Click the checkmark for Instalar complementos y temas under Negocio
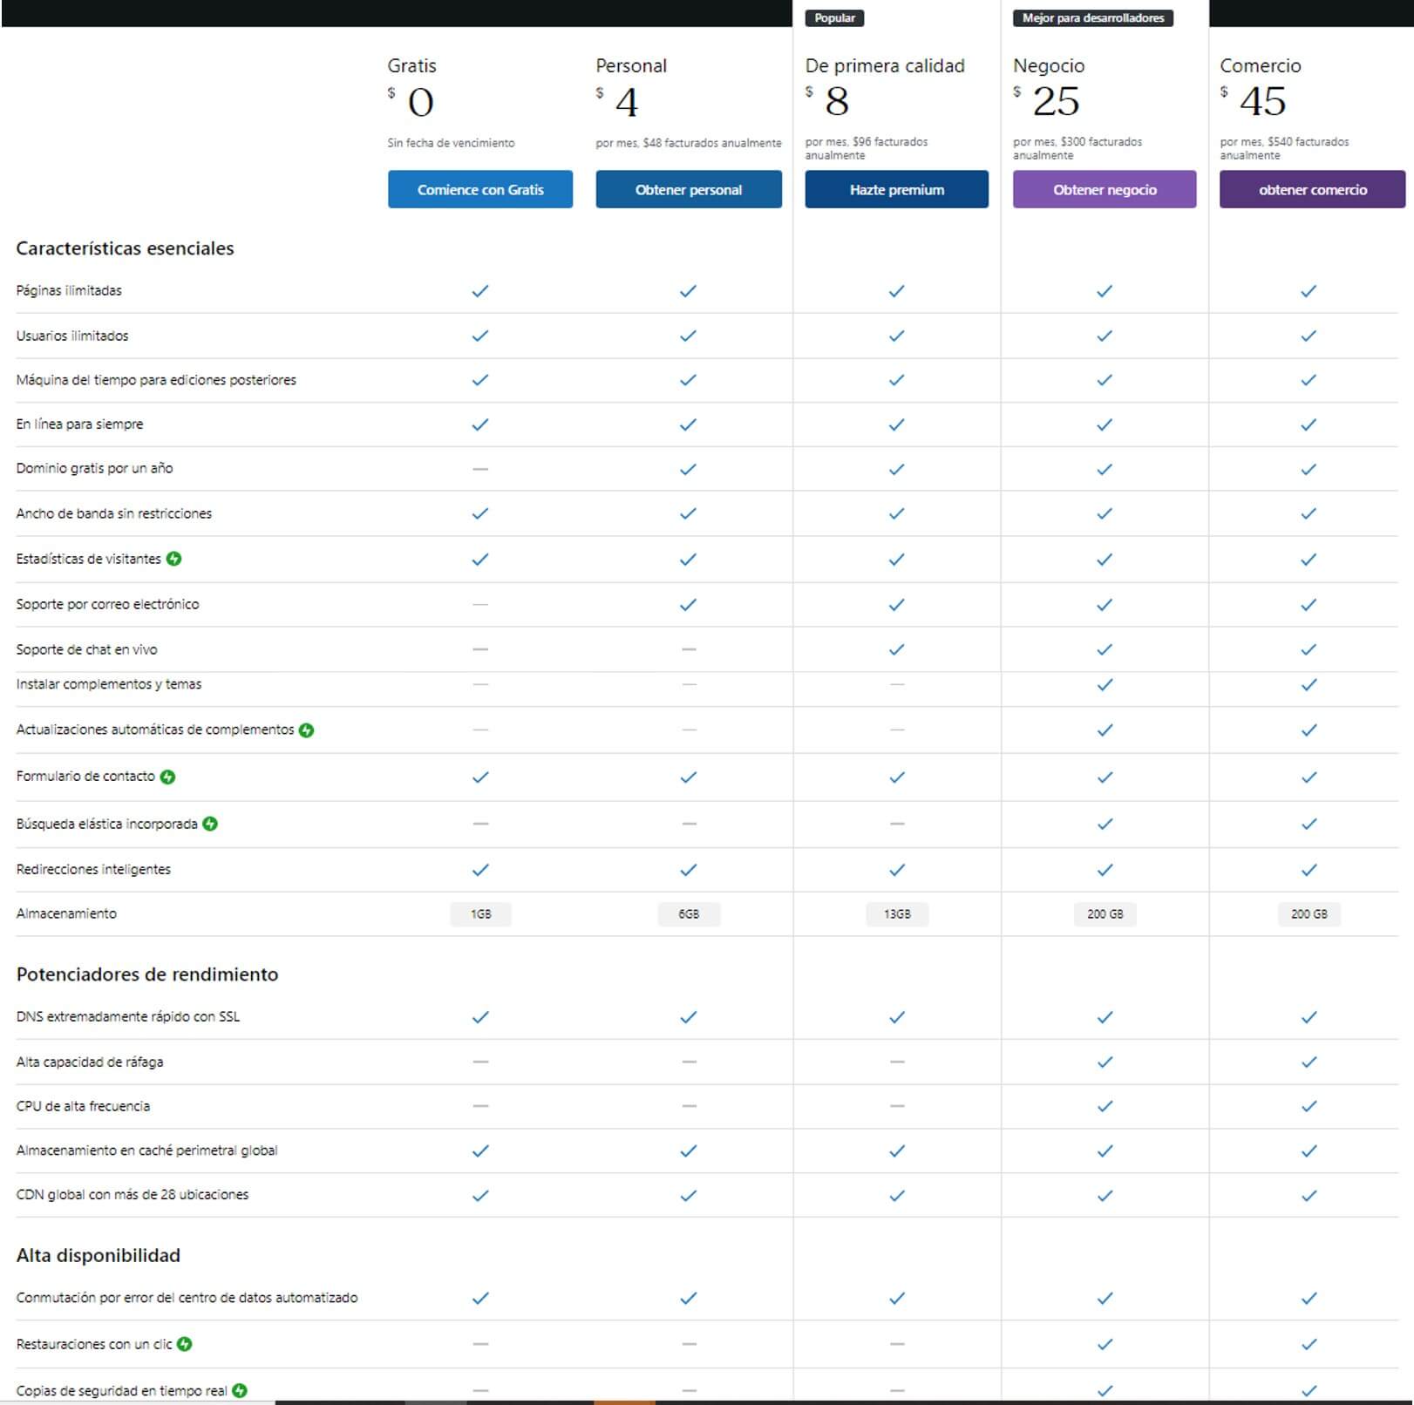 [1105, 686]
